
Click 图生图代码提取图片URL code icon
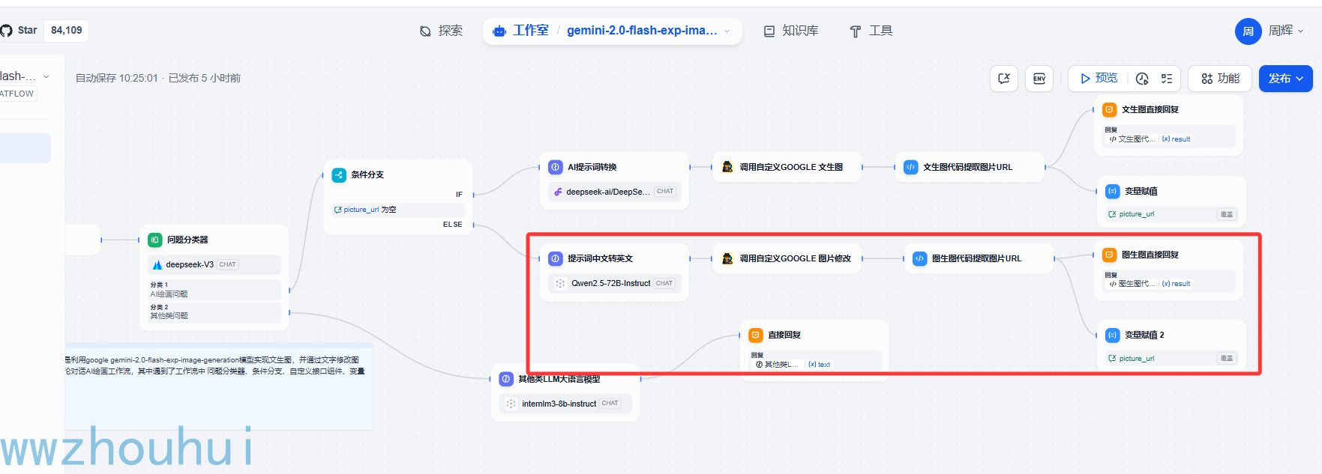(x=919, y=258)
